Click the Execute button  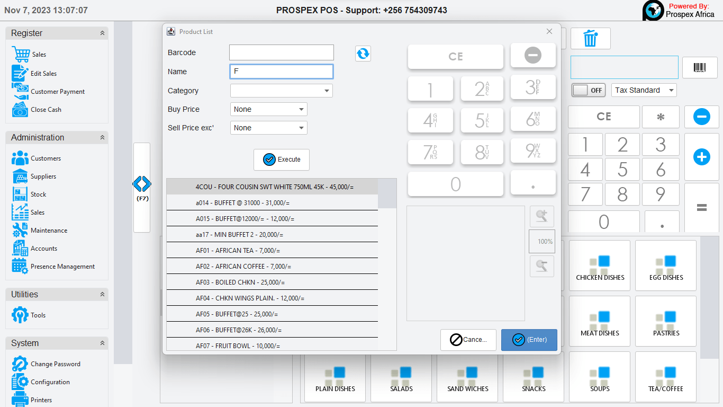tap(282, 160)
